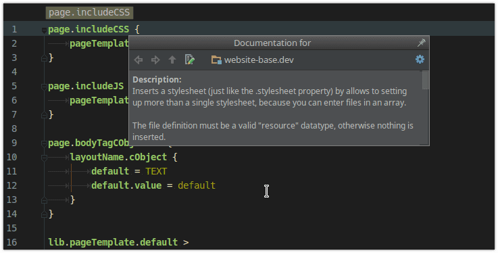Click line number 4 in gutter
Image resolution: width=498 pixels, height=253 pixels.
(14, 72)
